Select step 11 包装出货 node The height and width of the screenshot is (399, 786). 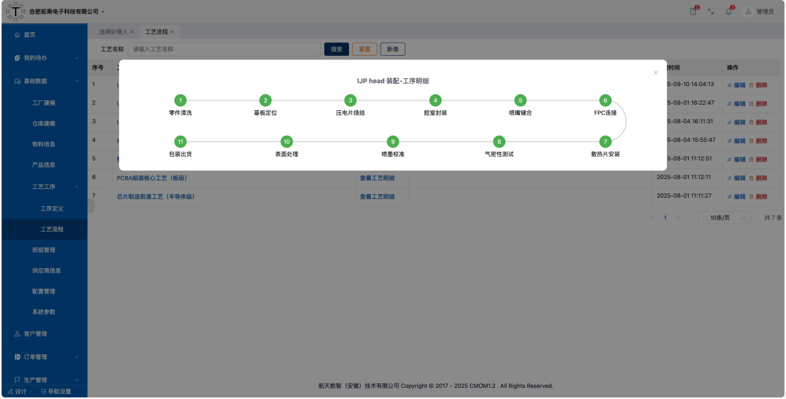pyautogui.click(x=180, y=141)
